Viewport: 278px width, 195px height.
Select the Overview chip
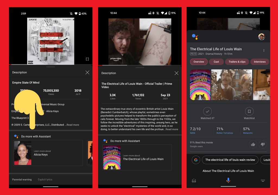coord(199,62)
